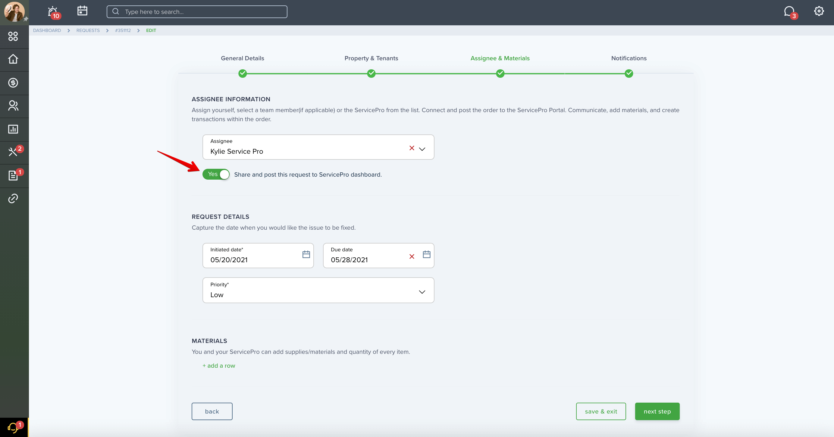
Task: Clear the Due date with red X
Action: (x=412, y=256)
